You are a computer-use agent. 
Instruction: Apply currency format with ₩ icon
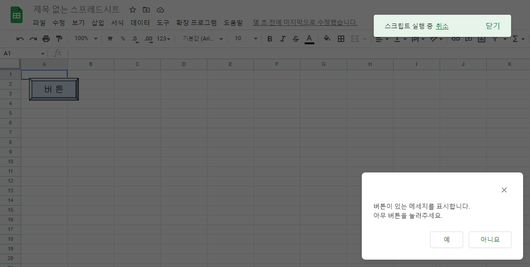point(110,39)
